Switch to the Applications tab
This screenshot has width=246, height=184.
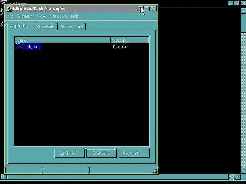click(x=21, y=26)
